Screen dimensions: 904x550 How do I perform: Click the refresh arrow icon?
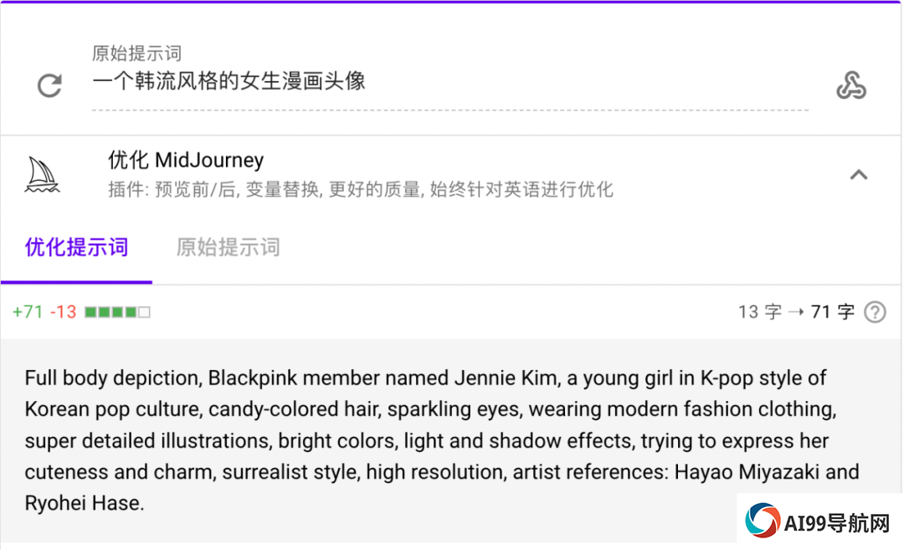pos(49,85)
